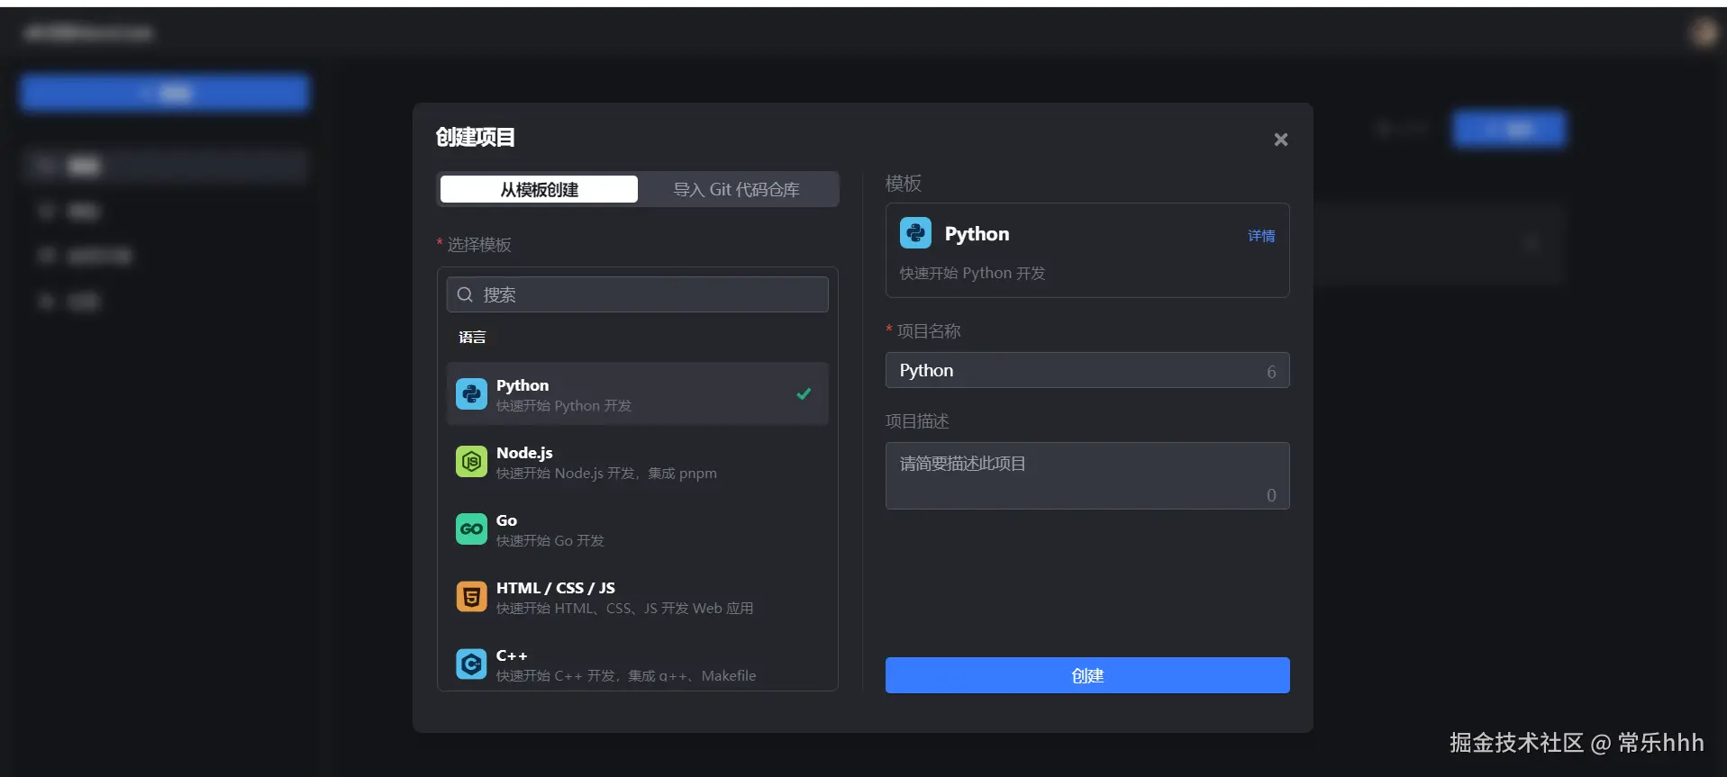Viewport: 1727px width, 777px height.
Task: Click the green checkmark on Python row
Action: coord(804,393)
